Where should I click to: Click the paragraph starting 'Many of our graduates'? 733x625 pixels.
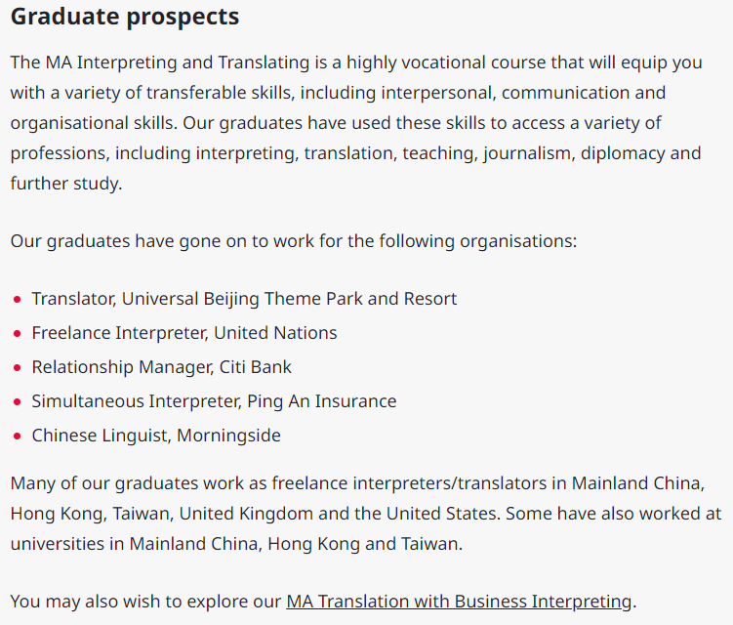coord(366,514)
